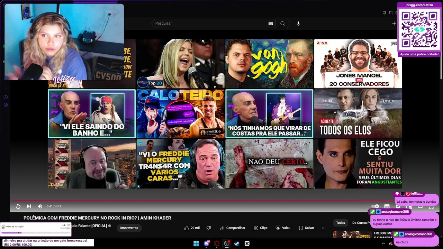Screen dimensions: 443x249
Task: Open the Hidden Killers end-screen video
Action: (x=92, y=164)
